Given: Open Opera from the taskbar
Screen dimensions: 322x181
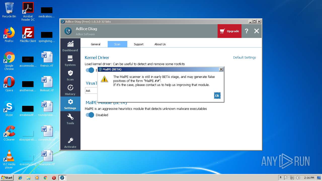Looking at the screenshot, I should click(x=54, y=178).
